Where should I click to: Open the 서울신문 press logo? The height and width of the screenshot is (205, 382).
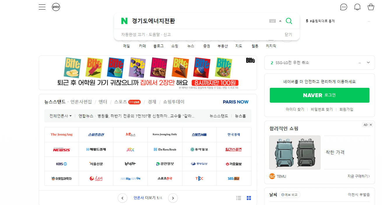(x=96, y=164)
